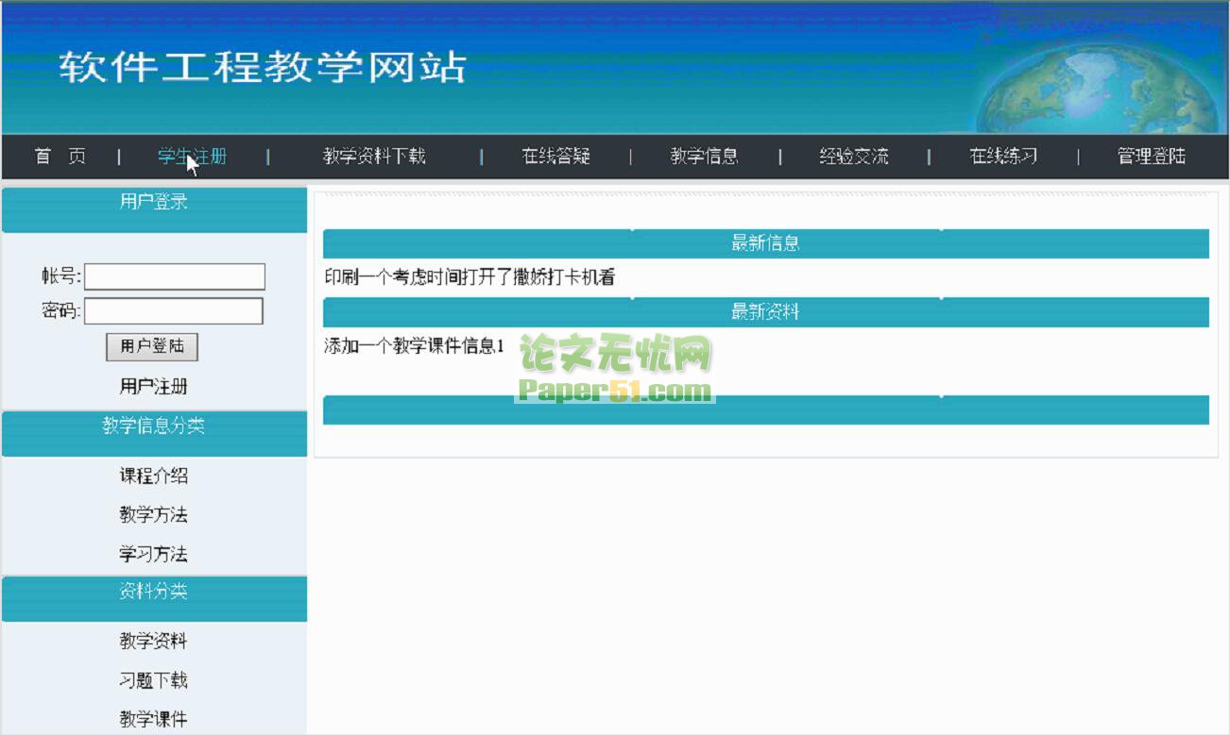This screenshot has width=1230, height=735.
Task: Open news item 印刷一个考虑时间打开了撒娇打卡机看
Action: tap(470, 277)
